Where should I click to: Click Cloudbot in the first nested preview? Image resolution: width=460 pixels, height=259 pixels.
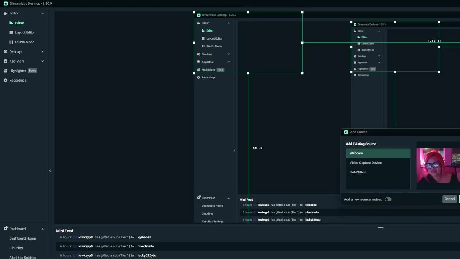[207, 214]
